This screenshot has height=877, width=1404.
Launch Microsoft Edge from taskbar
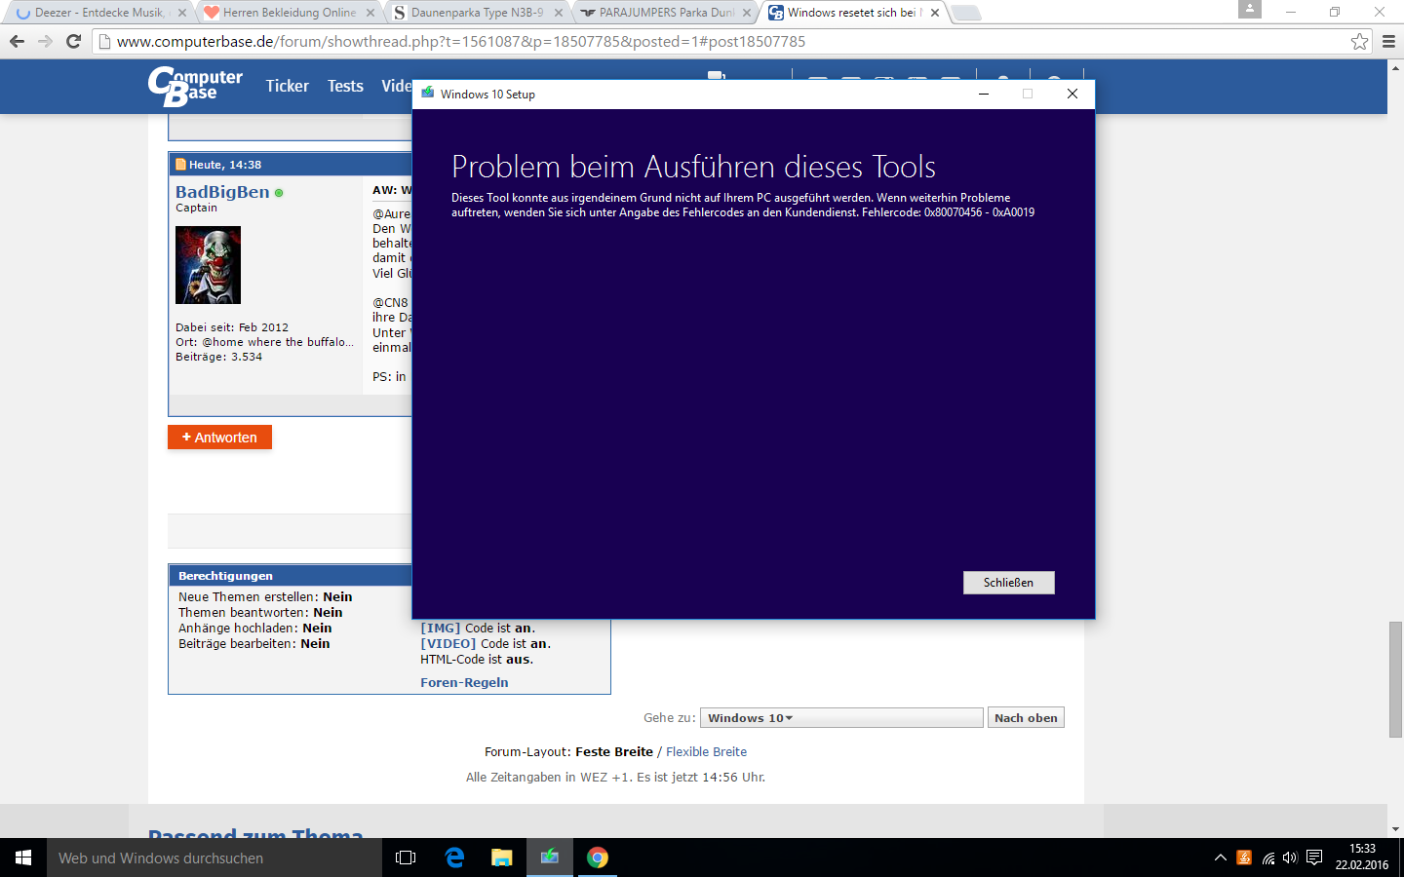click(454, 858)
